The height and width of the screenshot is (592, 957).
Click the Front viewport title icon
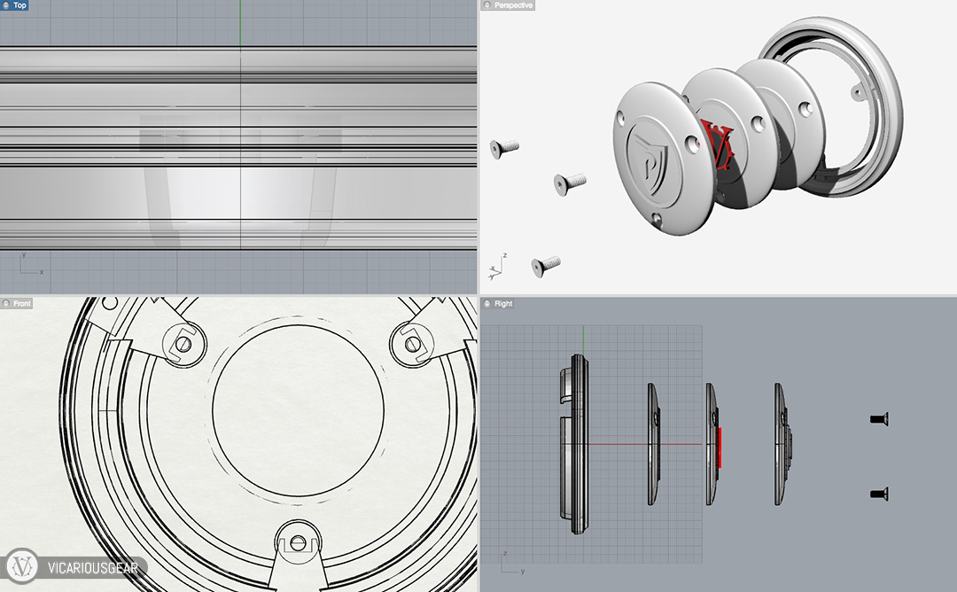click(6, 304)
